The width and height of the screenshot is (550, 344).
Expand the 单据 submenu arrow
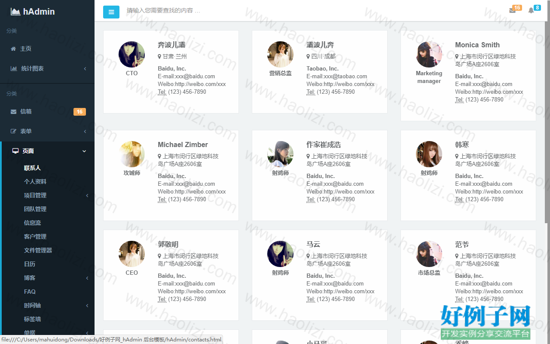87,333
